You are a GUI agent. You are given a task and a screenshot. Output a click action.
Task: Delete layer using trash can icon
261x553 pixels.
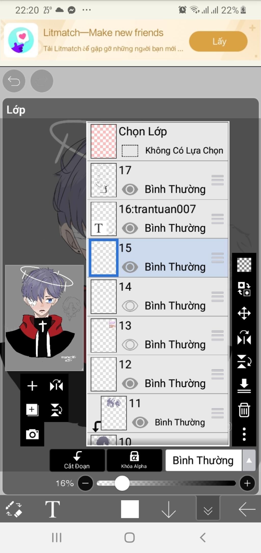[244, 410]
